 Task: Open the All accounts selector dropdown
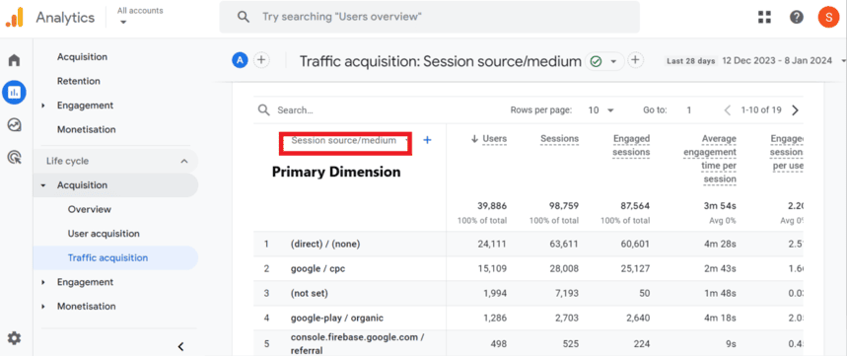140,16
